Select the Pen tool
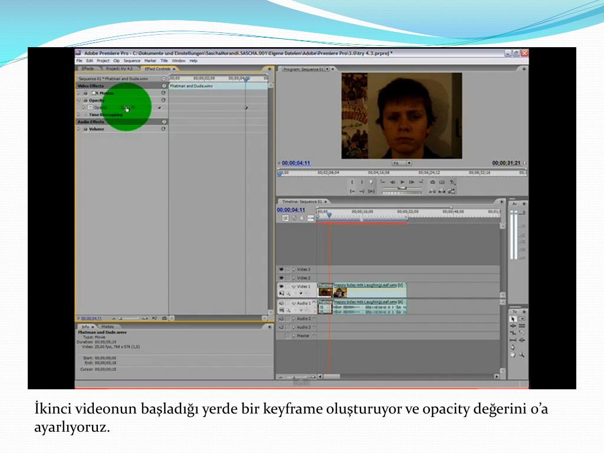The height and width of the screenshot is (453, 604). tap(513, 347)
